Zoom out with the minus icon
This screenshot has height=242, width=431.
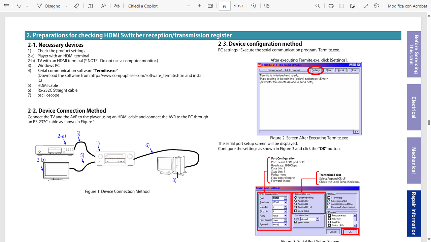[x=189, y=6]
